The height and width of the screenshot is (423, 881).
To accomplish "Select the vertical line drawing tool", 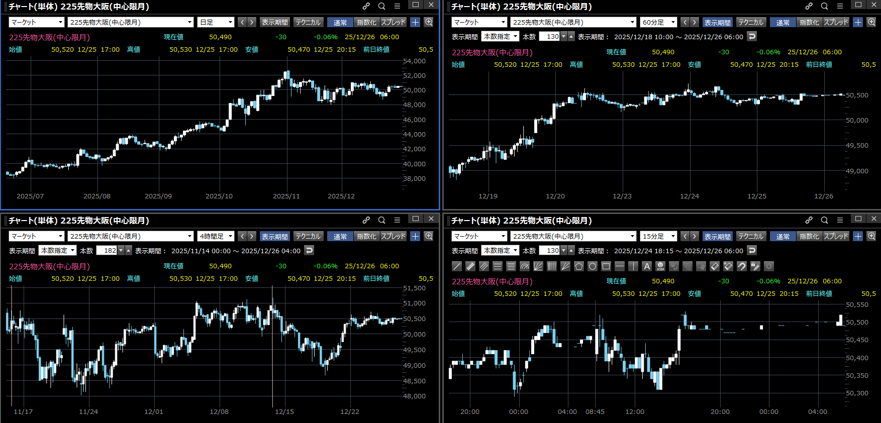I will tap(633, 266).
